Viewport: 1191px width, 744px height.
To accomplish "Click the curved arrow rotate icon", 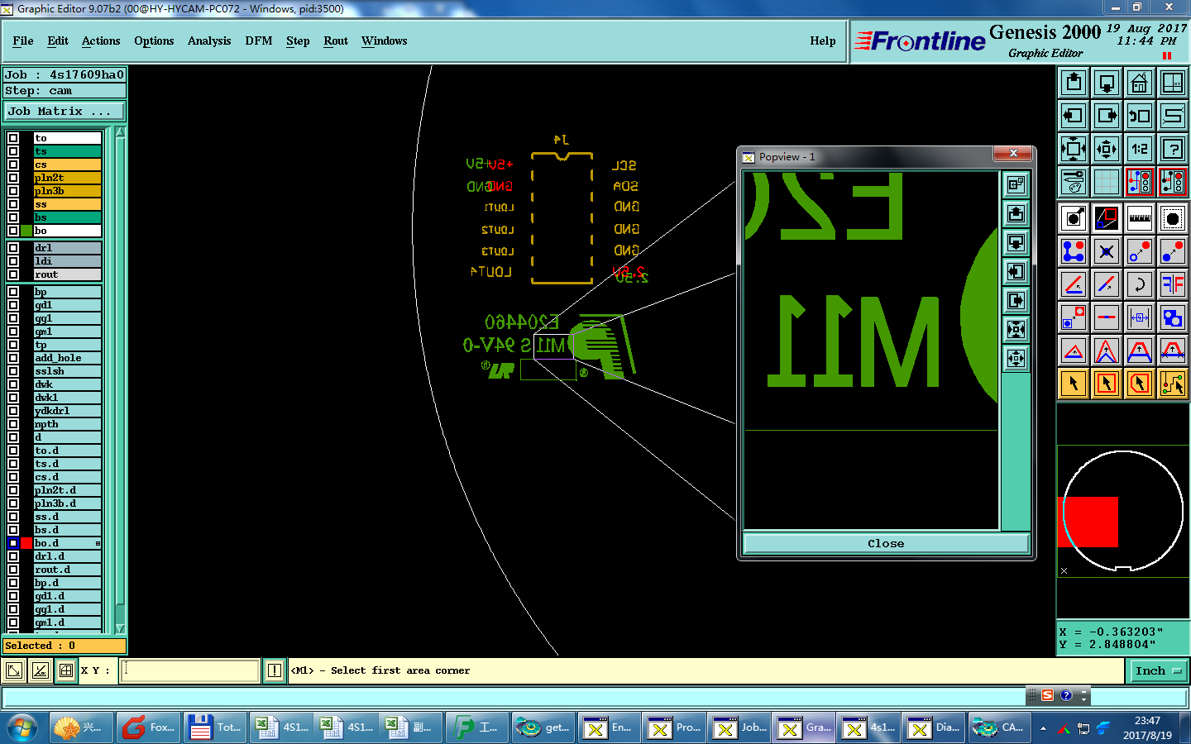I will pos(1140,284).
